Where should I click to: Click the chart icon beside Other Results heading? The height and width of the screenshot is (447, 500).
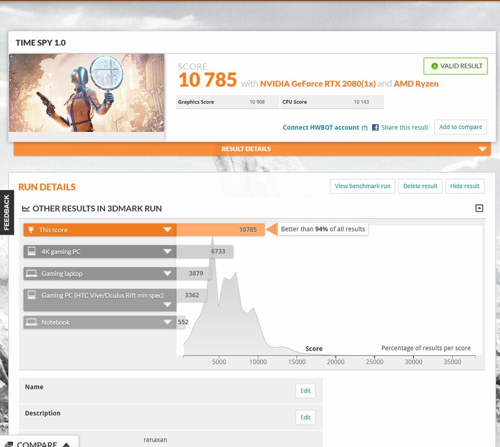point(25,209)
